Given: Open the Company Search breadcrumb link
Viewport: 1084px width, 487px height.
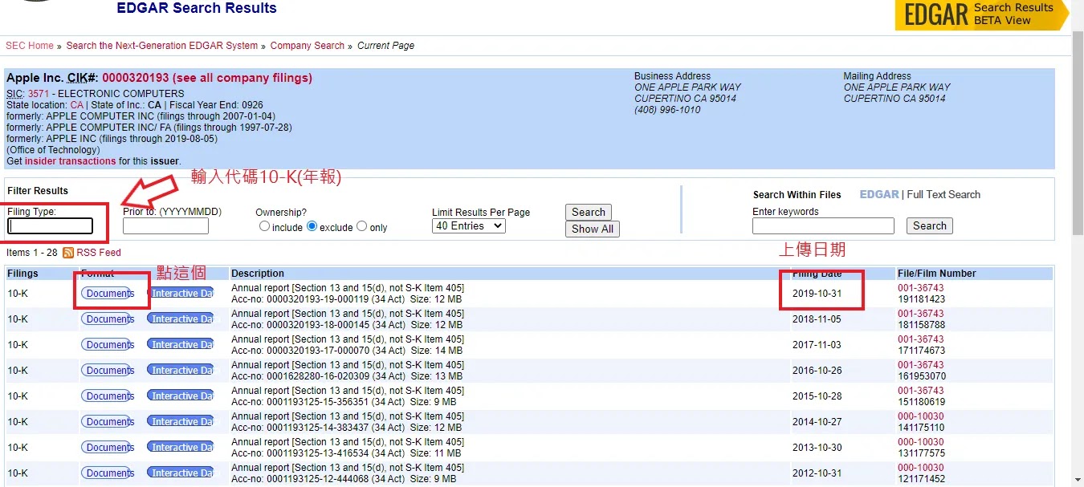Looking at the screenshot, I should 308,46.
